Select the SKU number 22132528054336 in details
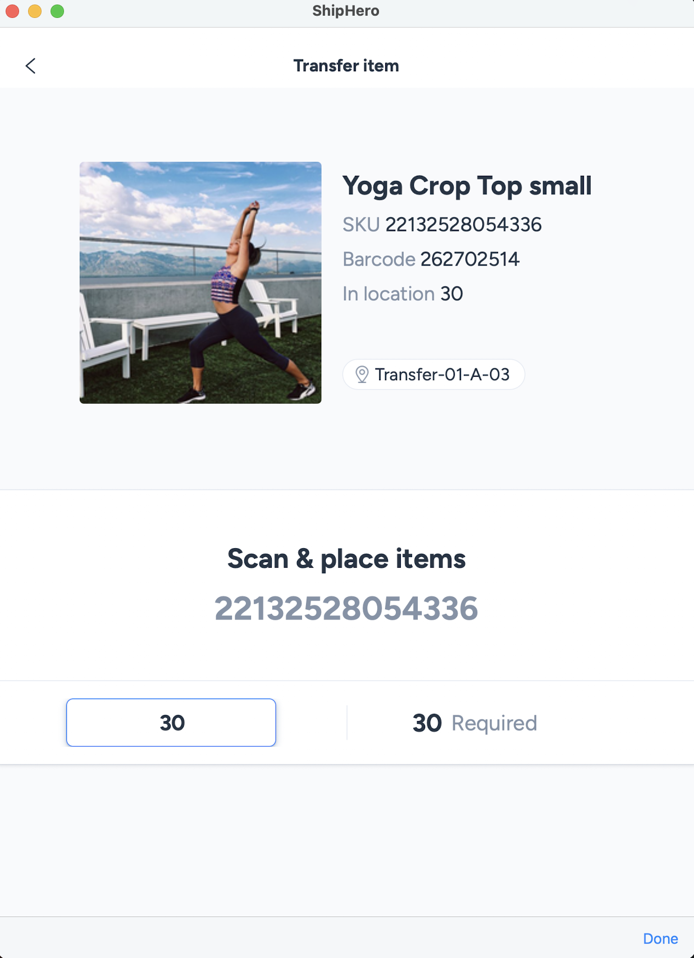Viewport: 694px width, 958px height. pos(463,225)
